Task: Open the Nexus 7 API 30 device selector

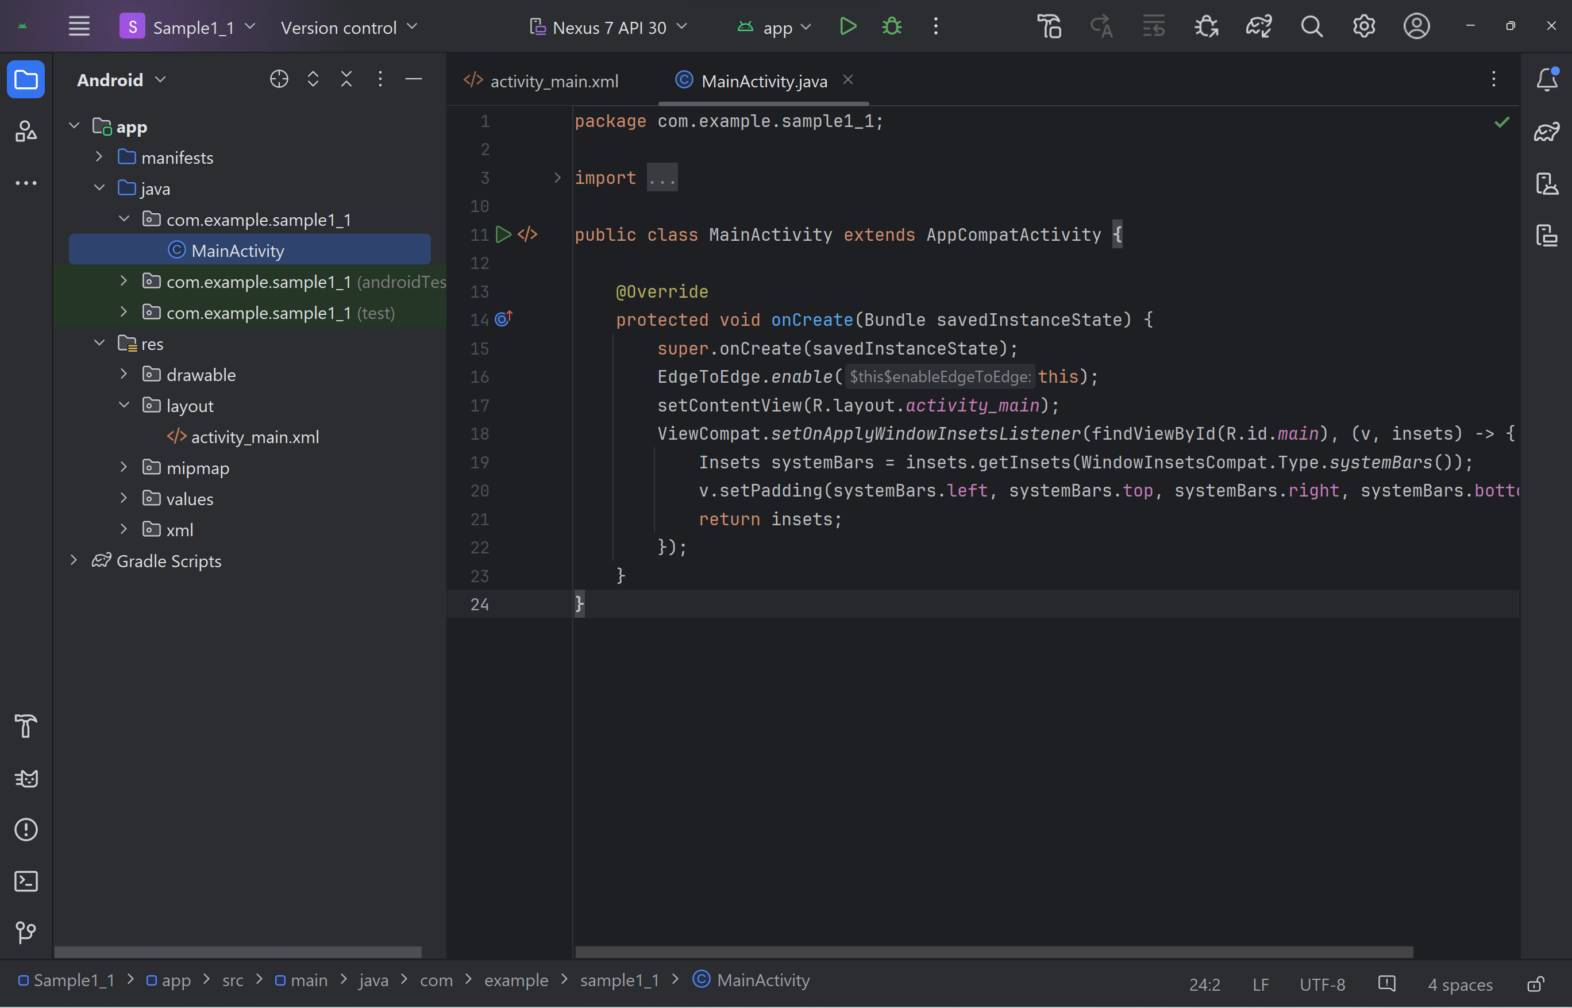Action: pos(608,28)
